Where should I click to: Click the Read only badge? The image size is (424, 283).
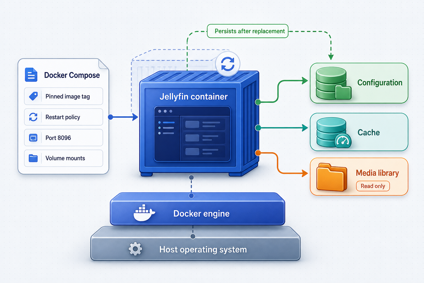click(373, 186)
